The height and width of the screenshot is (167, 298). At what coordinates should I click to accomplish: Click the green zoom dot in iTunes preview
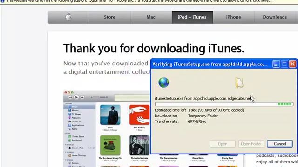coord(72,93)
